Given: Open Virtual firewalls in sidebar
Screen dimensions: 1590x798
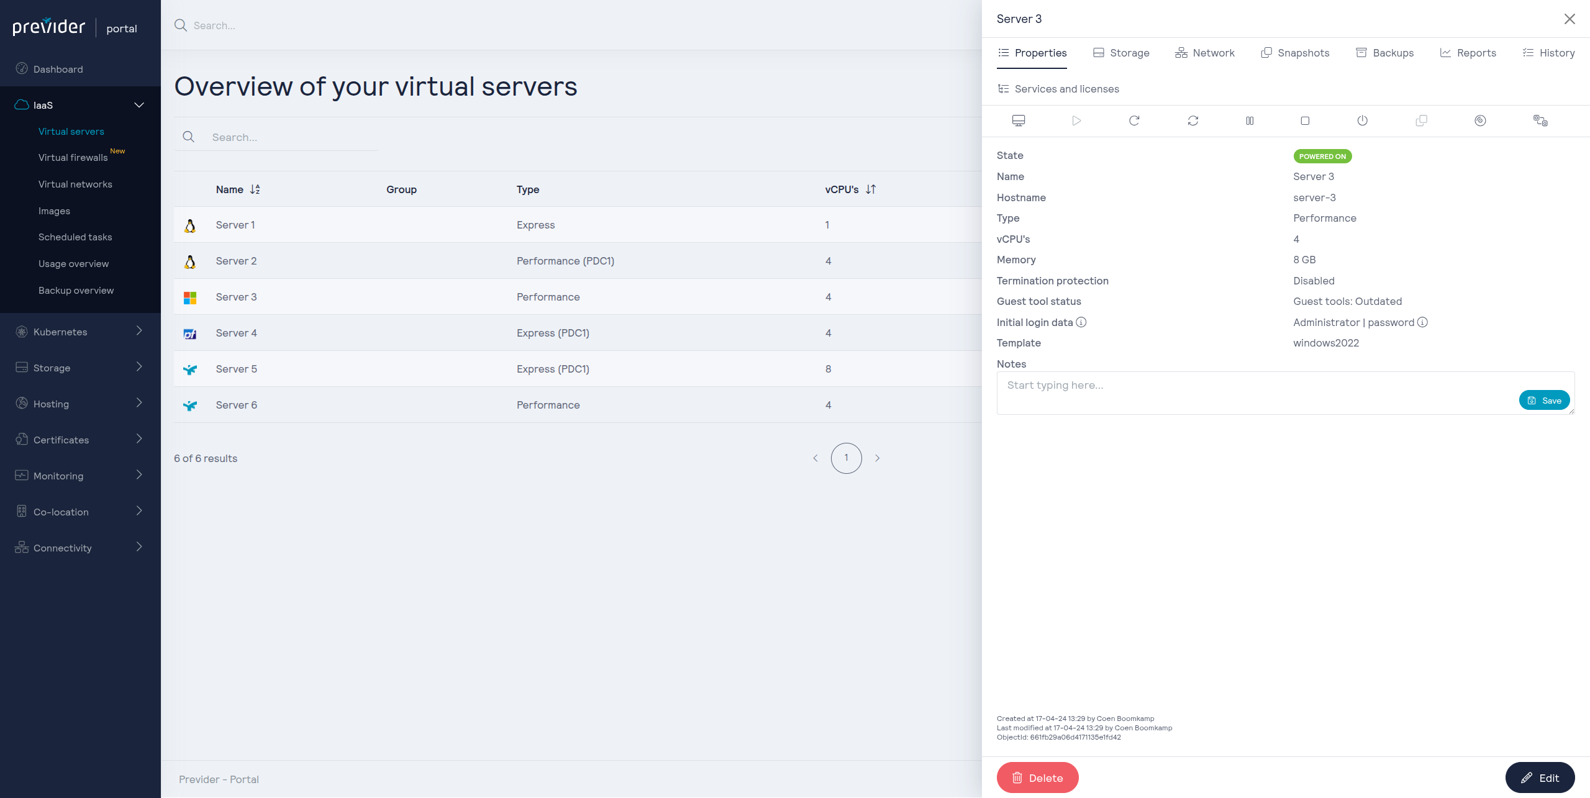Looking at the screenshot, I should (x=73, y=158).
